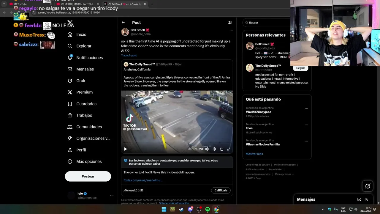Open Accesibilidad footer link

point(275,169)
